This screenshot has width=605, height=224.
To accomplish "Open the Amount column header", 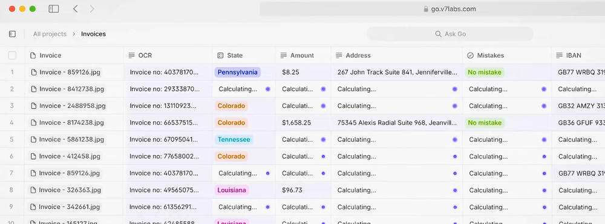I will pyautogui.click(x=303, y=56).
